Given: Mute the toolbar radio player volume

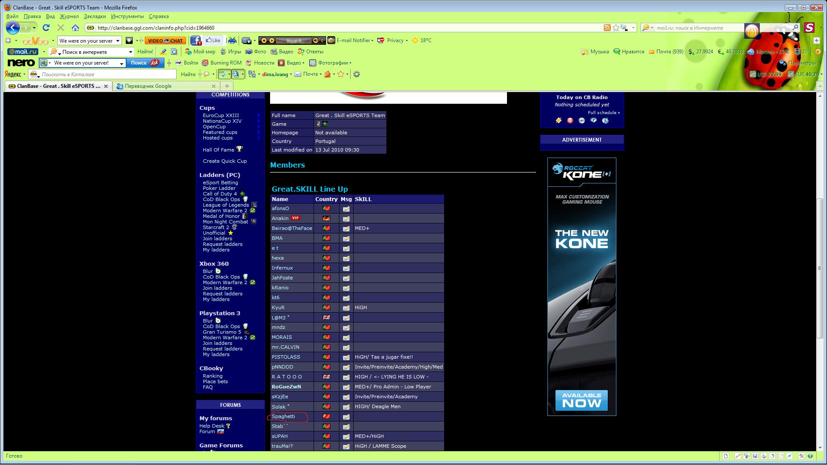Looking at the screenshot, I should (316, 40).
